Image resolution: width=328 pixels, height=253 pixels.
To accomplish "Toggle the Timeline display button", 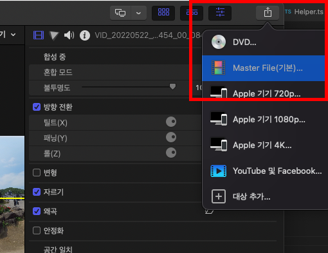I will pos(192,13).
